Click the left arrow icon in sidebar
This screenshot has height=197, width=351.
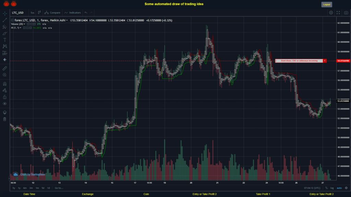(5, 60)
